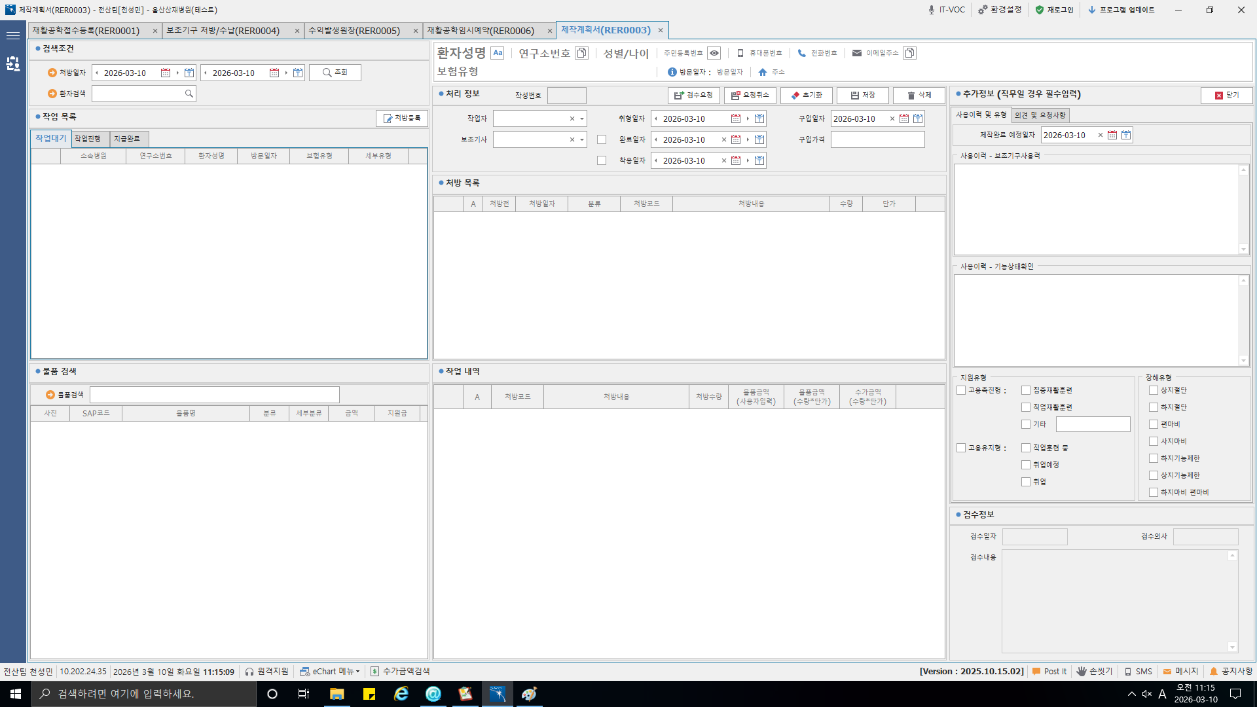The image size is (1257, 707).
Task: Expand the 작업자 dropdown
Action: pos(582,119)
